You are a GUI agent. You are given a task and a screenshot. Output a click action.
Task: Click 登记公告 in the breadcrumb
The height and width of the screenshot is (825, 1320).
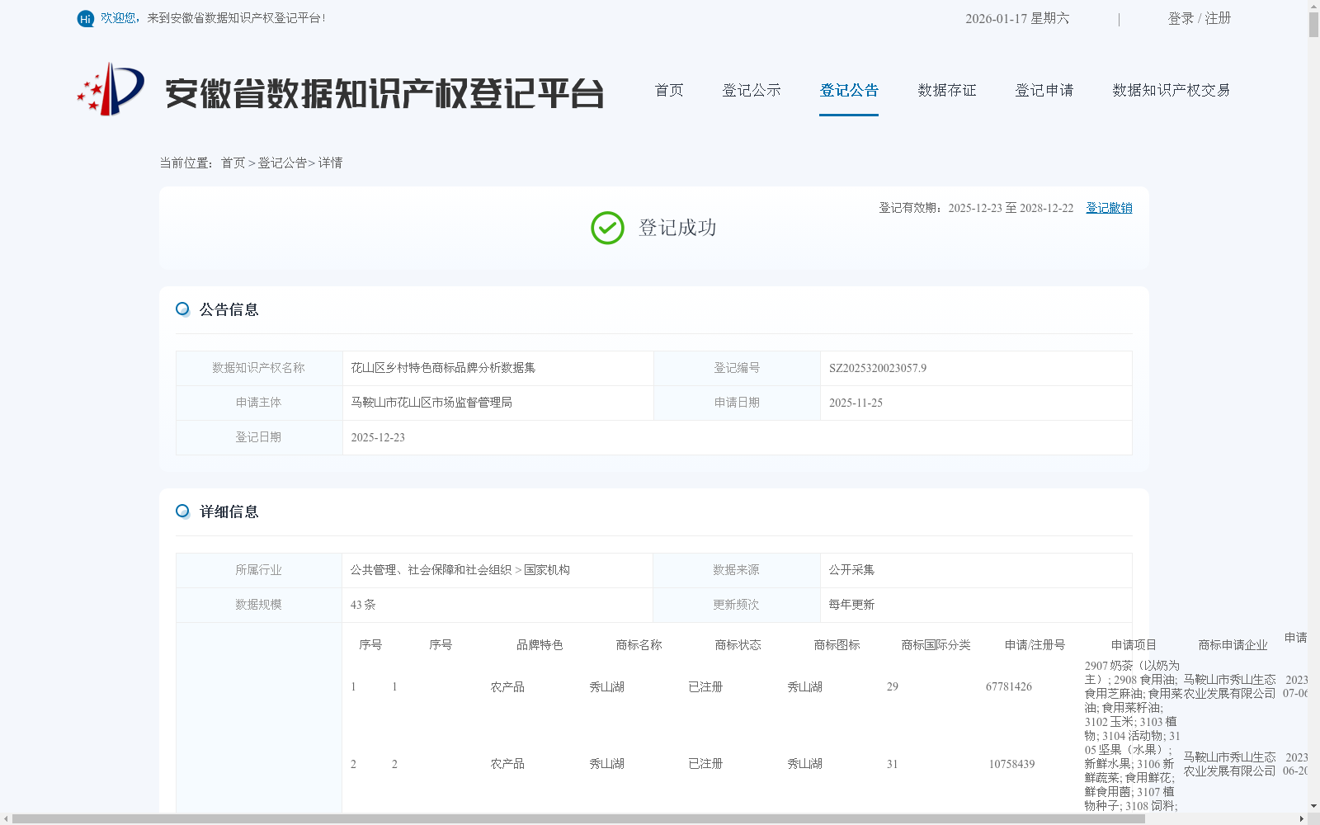[x=282, y=163]
